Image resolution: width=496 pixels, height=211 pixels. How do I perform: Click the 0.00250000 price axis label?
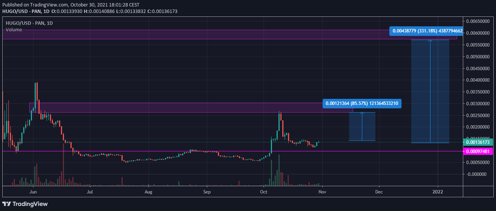(478, 115)
